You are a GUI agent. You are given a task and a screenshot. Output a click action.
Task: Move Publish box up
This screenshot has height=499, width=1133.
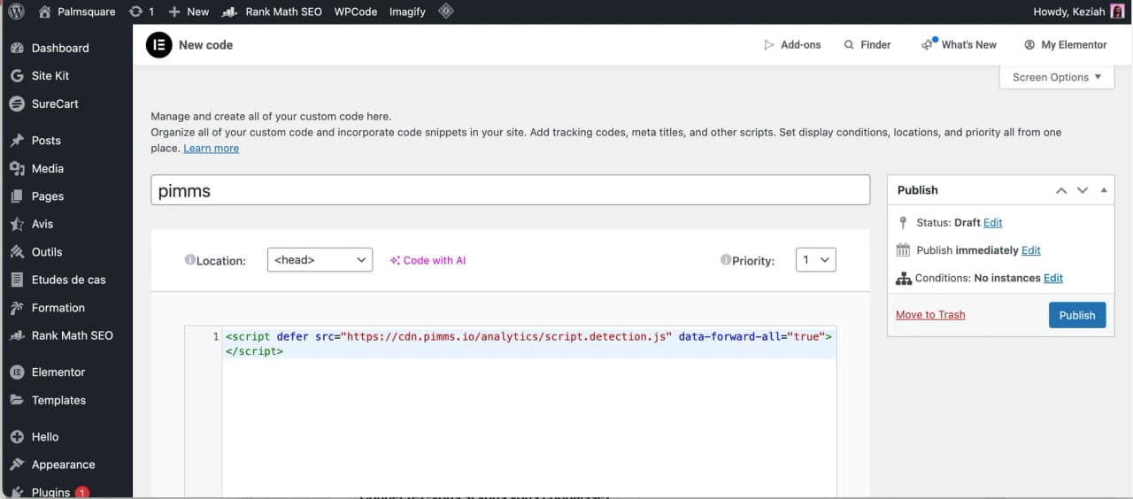pyautogui.click(x=1060, y=190)
